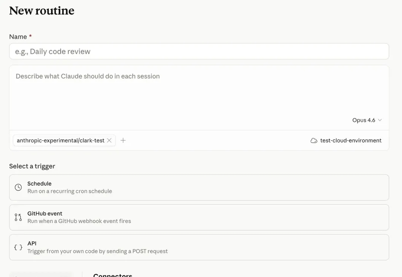402x277 pixels.
Task: Click the anthropic-experimental/clark-test repository label
Action: pyautogui.click(x=60, y=140)
